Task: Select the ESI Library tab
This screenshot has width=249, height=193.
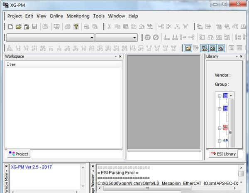Action: (223, 154)
